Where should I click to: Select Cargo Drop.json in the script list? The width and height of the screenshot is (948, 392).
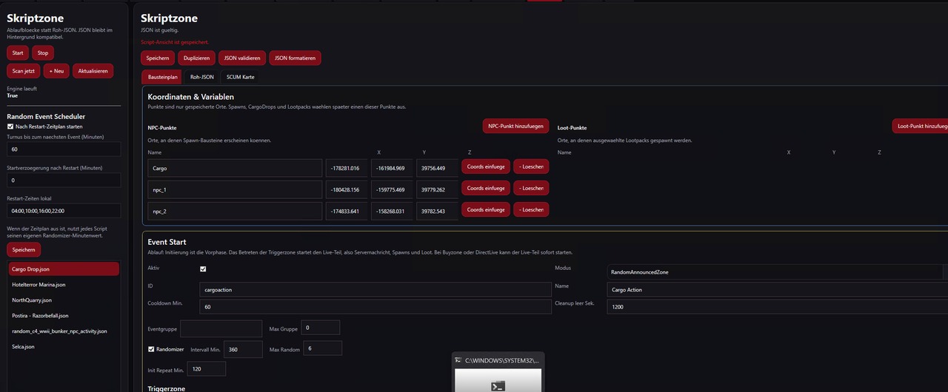tap(64, 269)
